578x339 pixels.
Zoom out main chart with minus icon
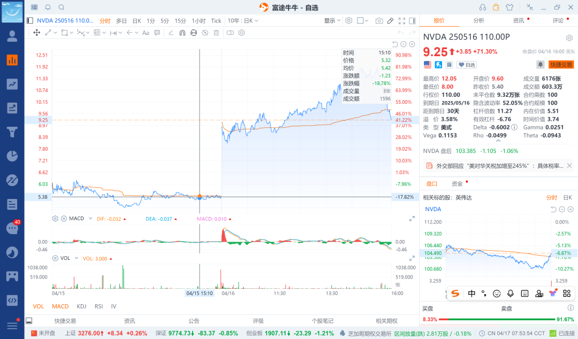coord(404,44)
